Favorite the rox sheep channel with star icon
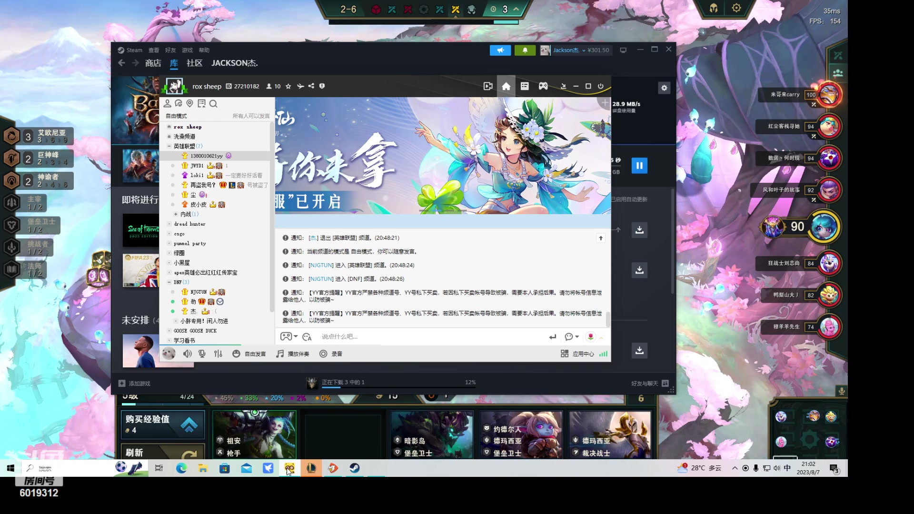The image size is (914, 514). 288,86
